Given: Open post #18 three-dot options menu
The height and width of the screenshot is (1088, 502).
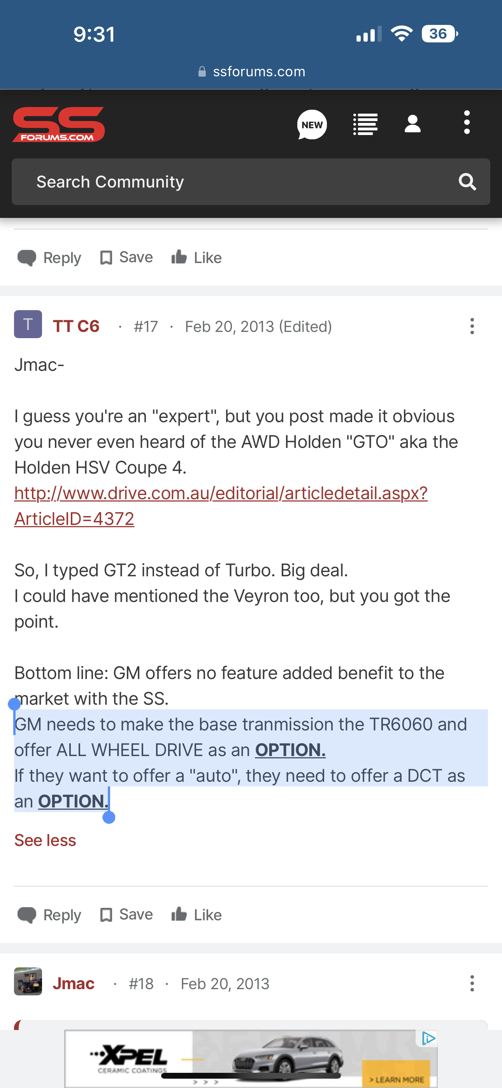Looking at the screenshot, I should coord(472,984).
